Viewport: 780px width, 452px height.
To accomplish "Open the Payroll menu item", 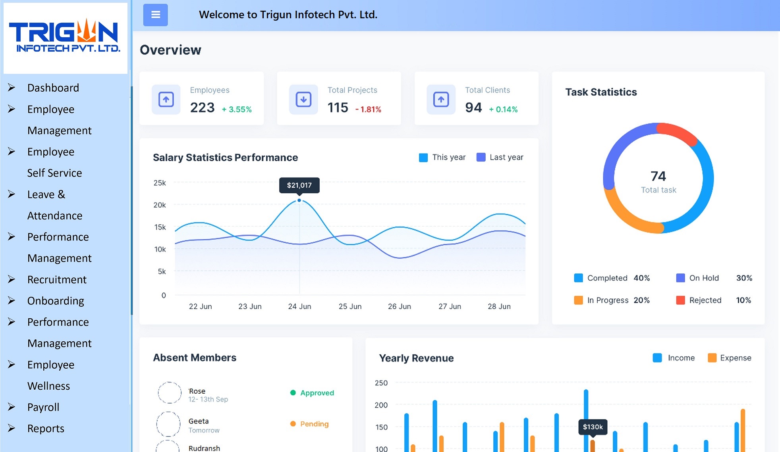I will point(43,407).
